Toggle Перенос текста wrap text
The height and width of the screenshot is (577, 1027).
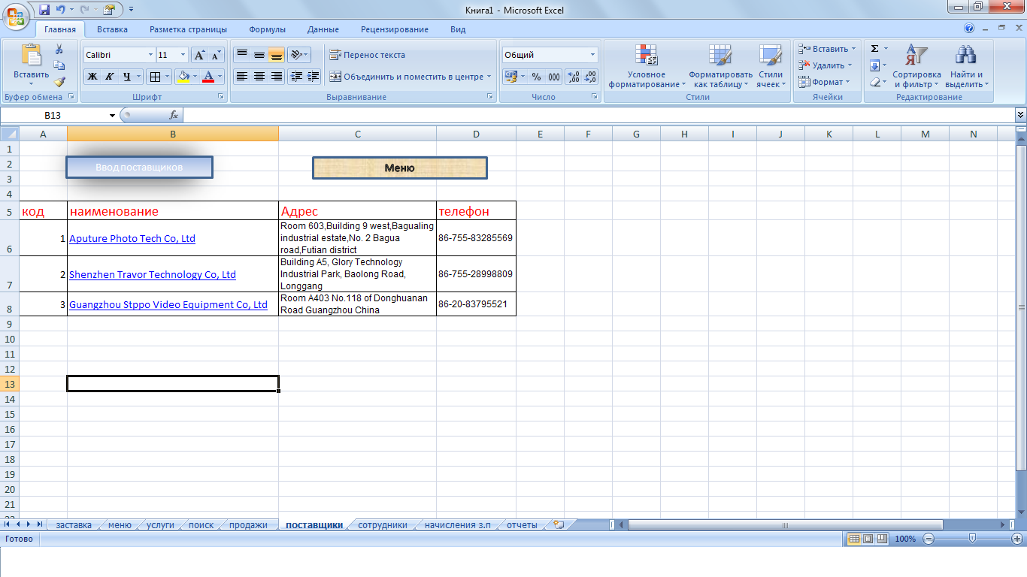(368, 55)
